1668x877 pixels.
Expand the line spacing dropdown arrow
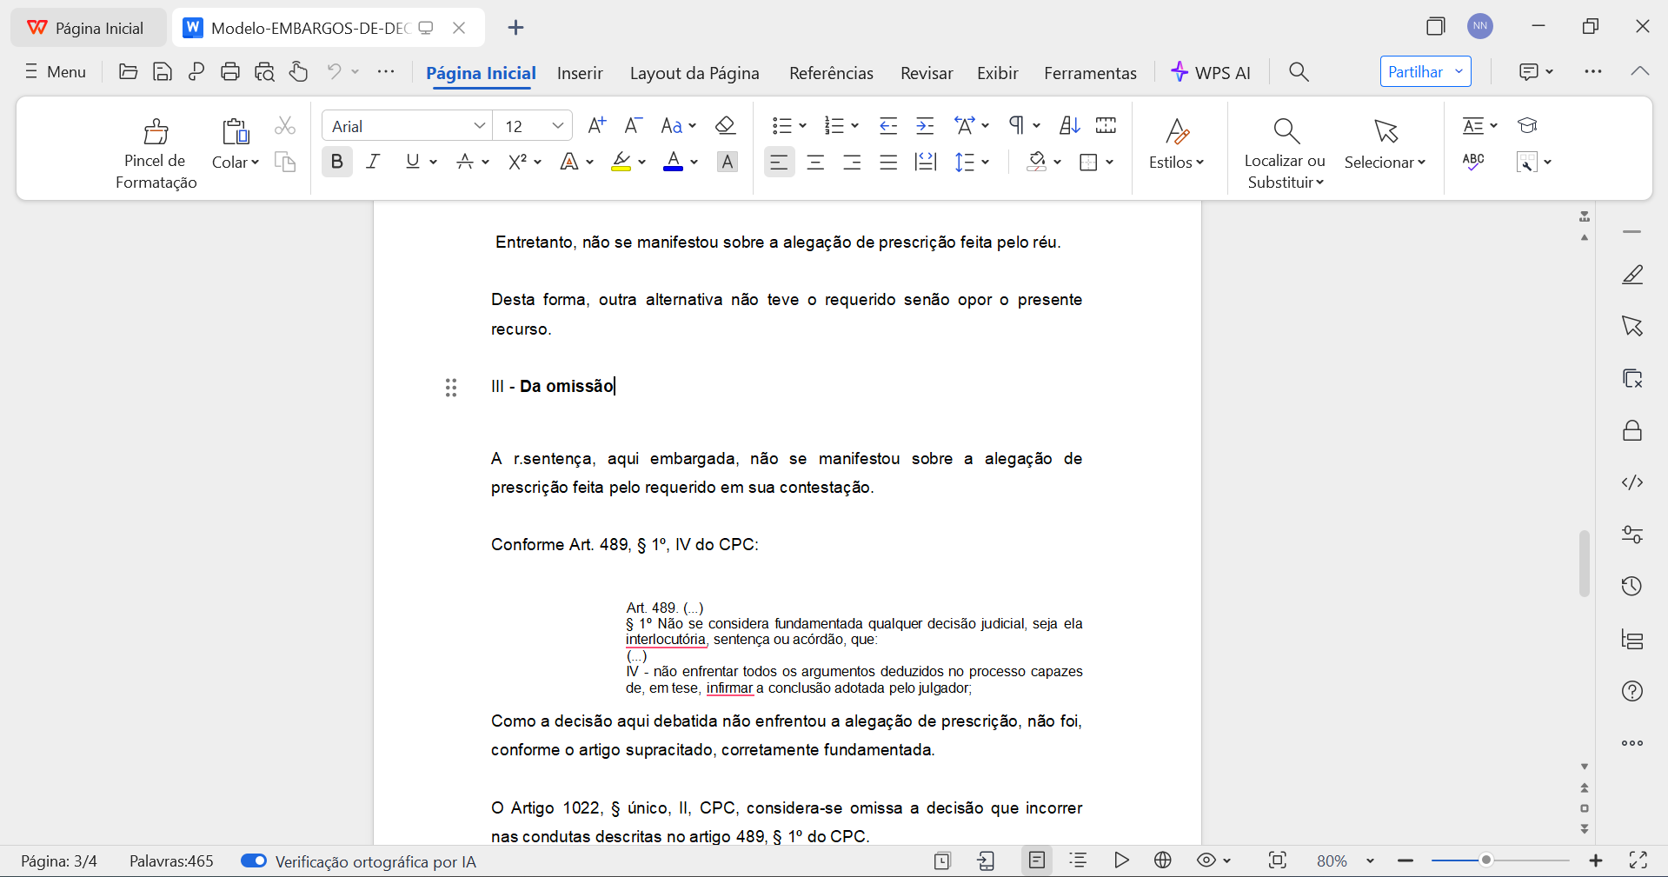986,162
